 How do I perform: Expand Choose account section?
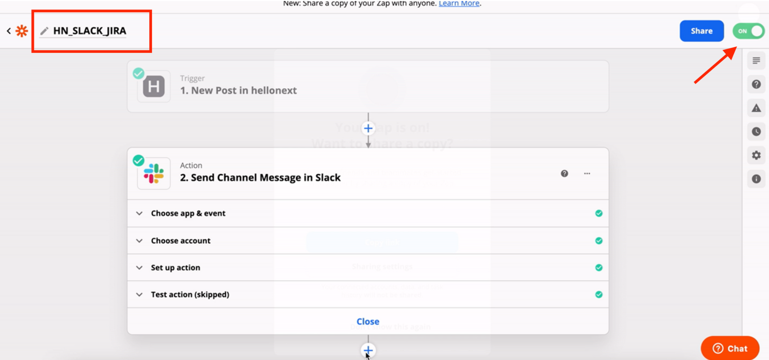coord(368,241)
